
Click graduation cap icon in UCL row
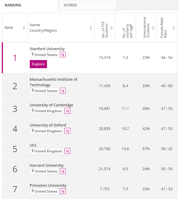tap(67, 151)
